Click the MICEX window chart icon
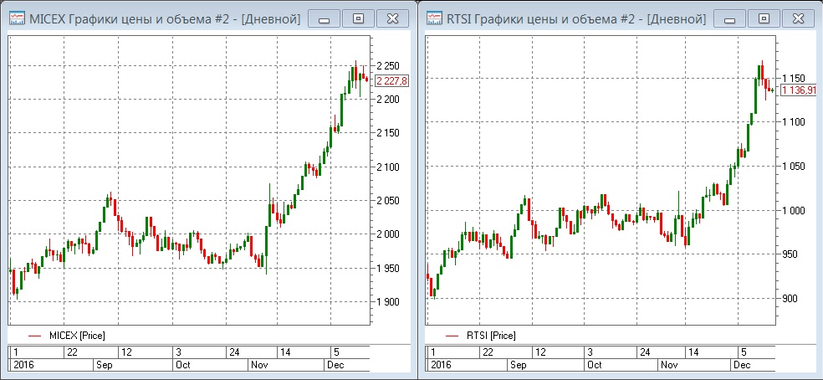The height and width of the screenshot is (380, 823). [17, 18]
